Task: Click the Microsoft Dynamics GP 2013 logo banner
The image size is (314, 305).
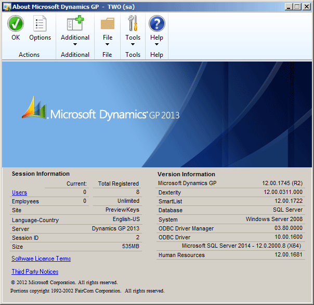Action: (x=101, y=109)
